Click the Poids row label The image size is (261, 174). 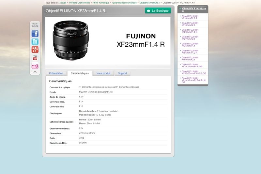(x=53, y=138)
